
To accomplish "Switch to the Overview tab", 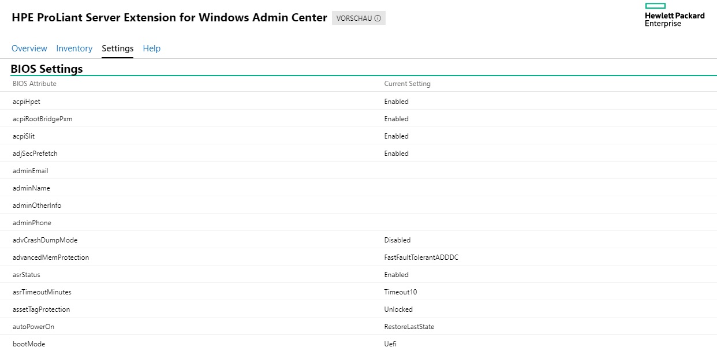I will pos(29,48).
